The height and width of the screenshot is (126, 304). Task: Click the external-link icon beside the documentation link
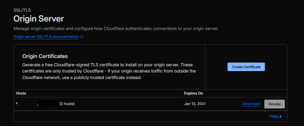point(82,37)
